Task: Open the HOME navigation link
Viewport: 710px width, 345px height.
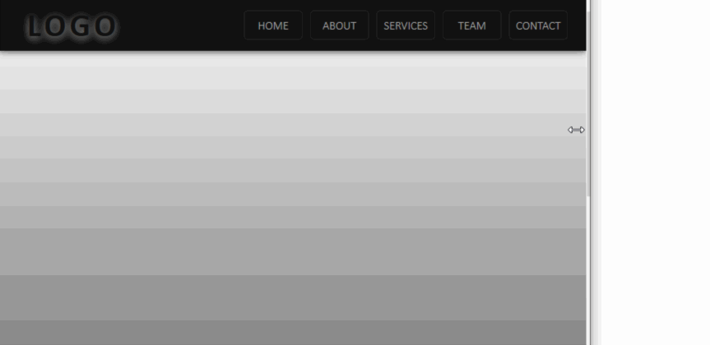Action: pyautogui.click(x=273, y=25)
